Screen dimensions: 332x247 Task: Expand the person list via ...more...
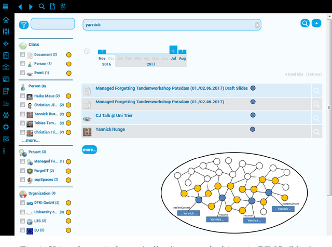click(x=31, y=140)
